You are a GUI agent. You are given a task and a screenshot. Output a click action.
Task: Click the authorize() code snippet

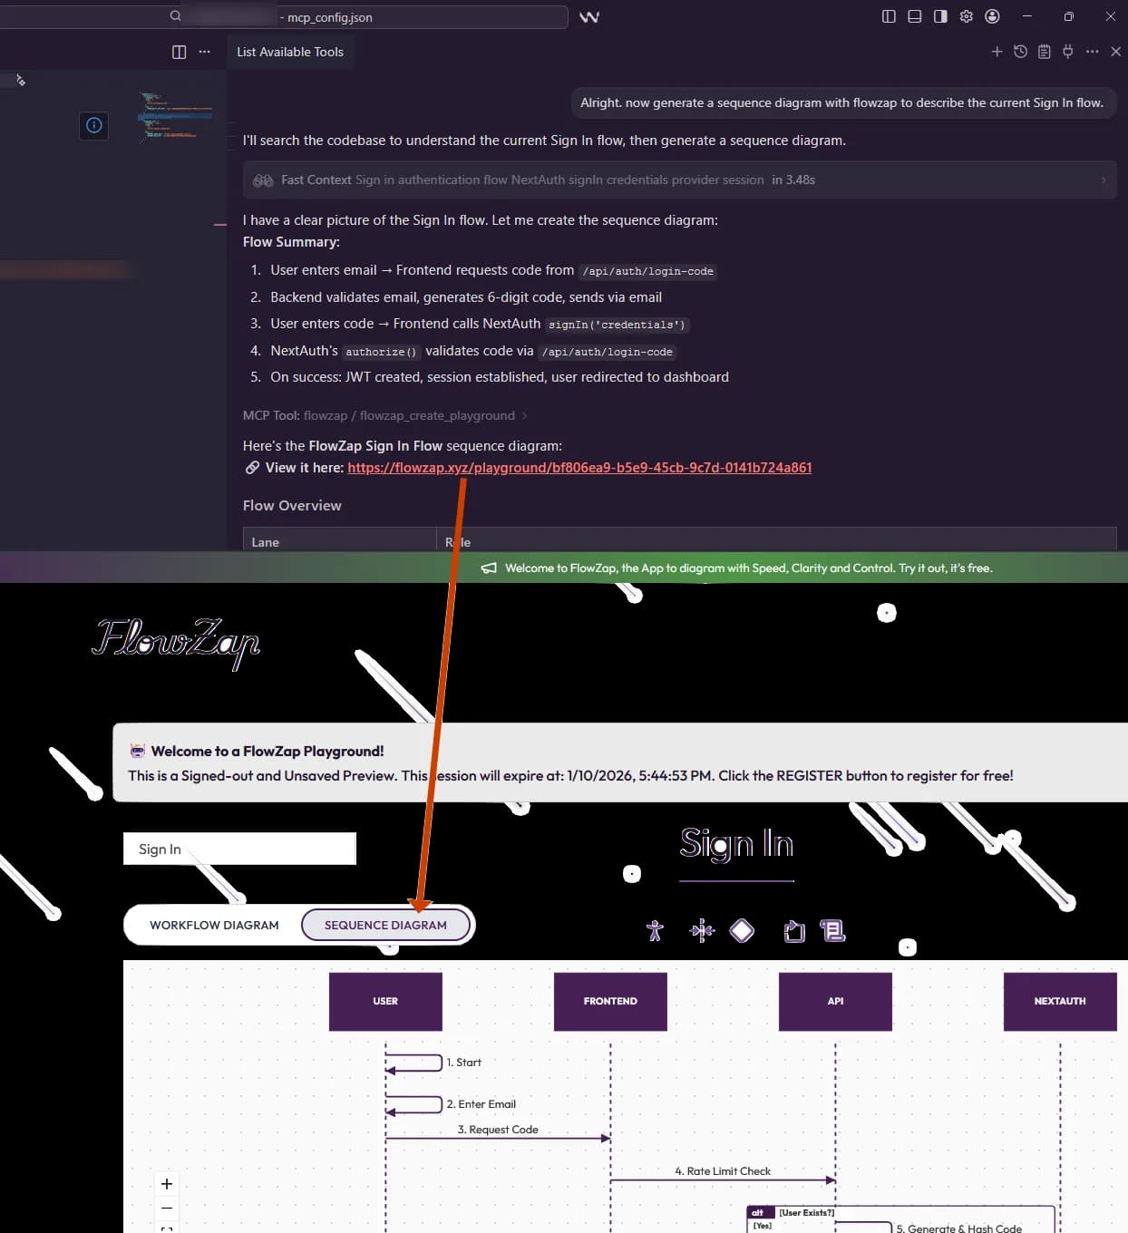[381, 352]
